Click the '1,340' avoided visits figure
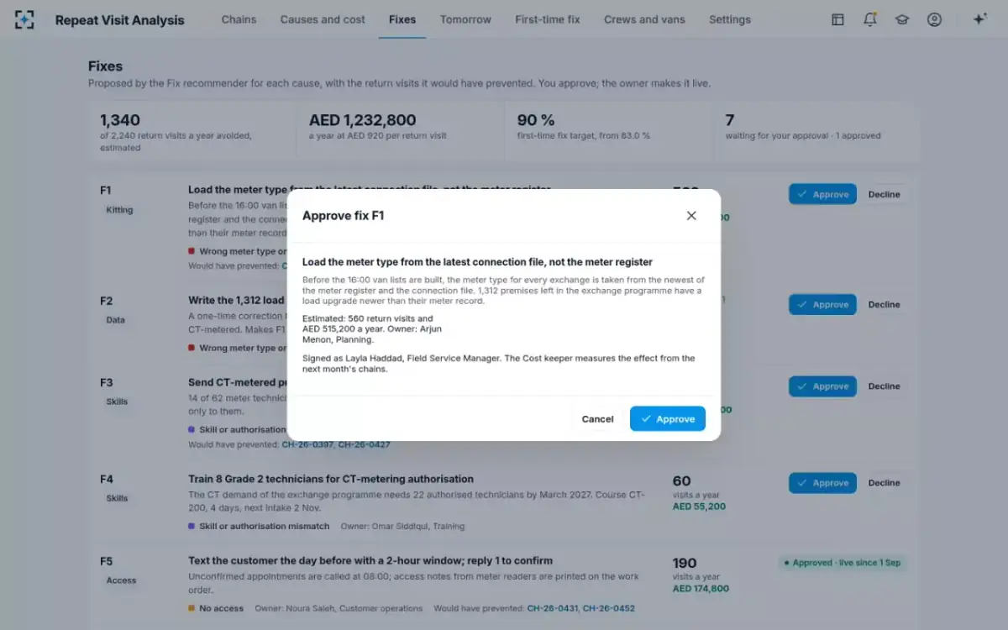The height and width of the screenshot is (630, 1008). tap(120, 120)
